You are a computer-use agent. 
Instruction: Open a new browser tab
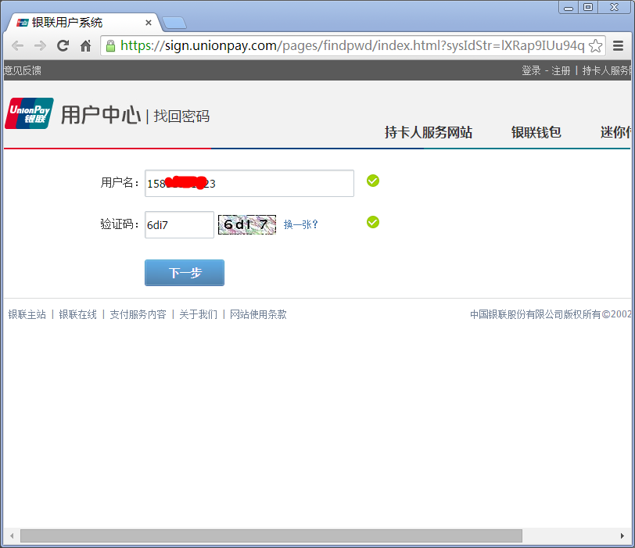(x=174, y=23)
